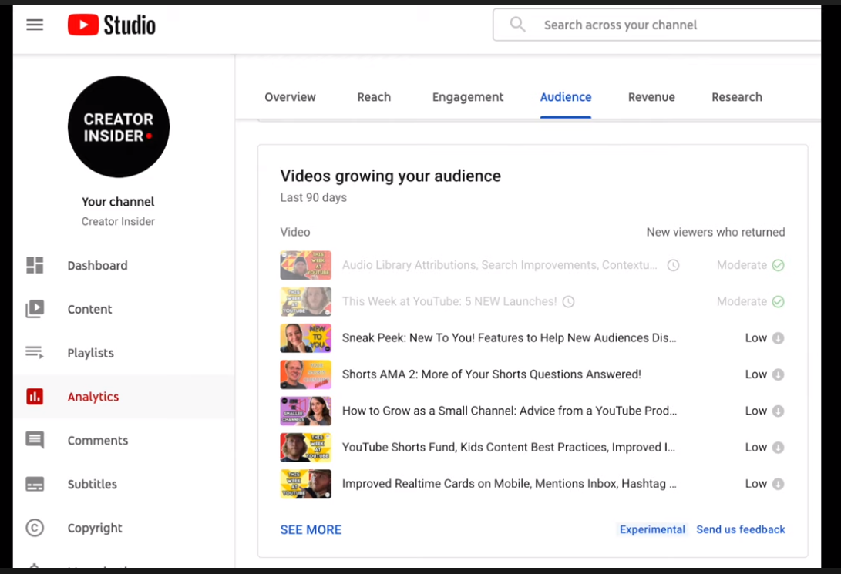Go to the Research tab

(x=736, y=97)
